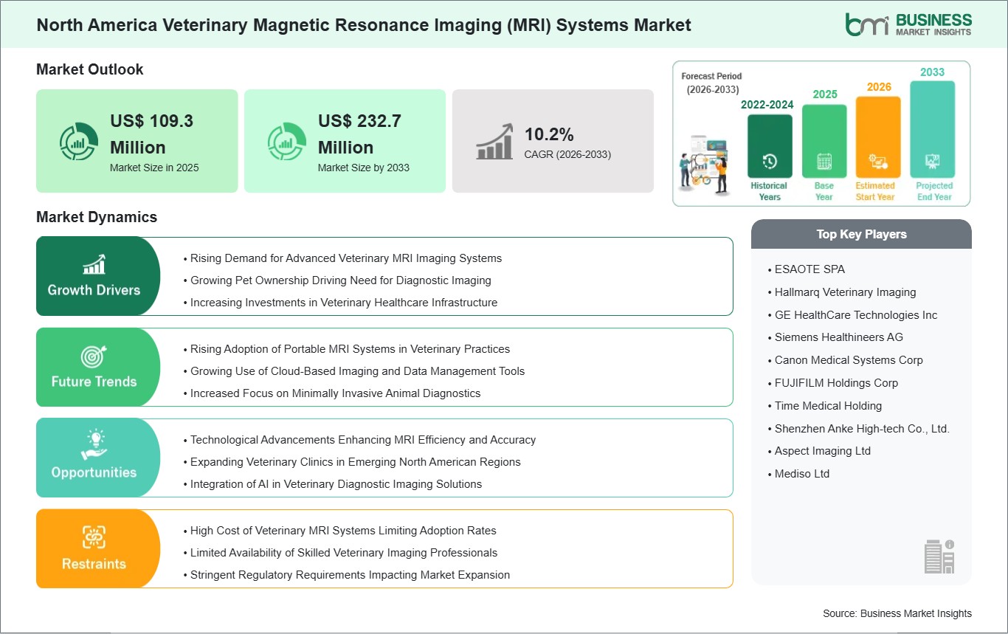
Task: Select the orange Restraints label block
Action: 98,548
